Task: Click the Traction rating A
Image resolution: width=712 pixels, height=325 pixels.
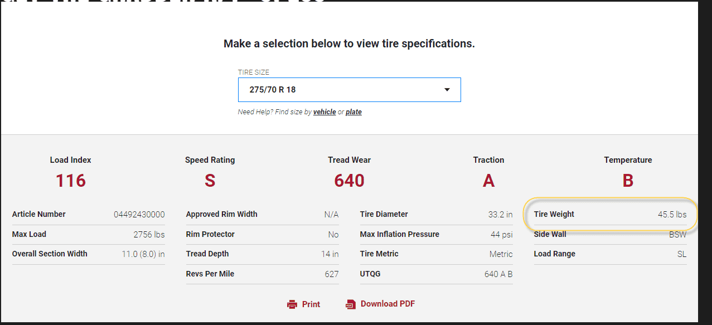Action: pyautogui.click(x=488, y=181)
